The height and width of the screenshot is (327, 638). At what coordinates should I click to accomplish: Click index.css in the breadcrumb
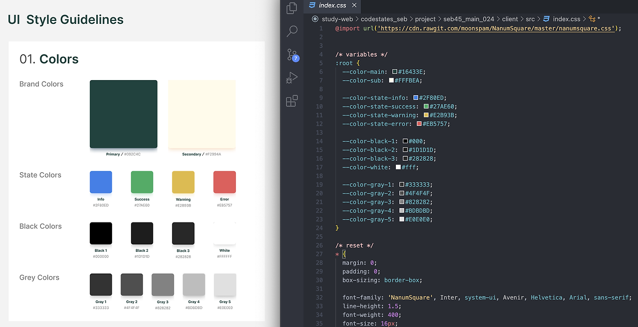(x=567, y=19)
